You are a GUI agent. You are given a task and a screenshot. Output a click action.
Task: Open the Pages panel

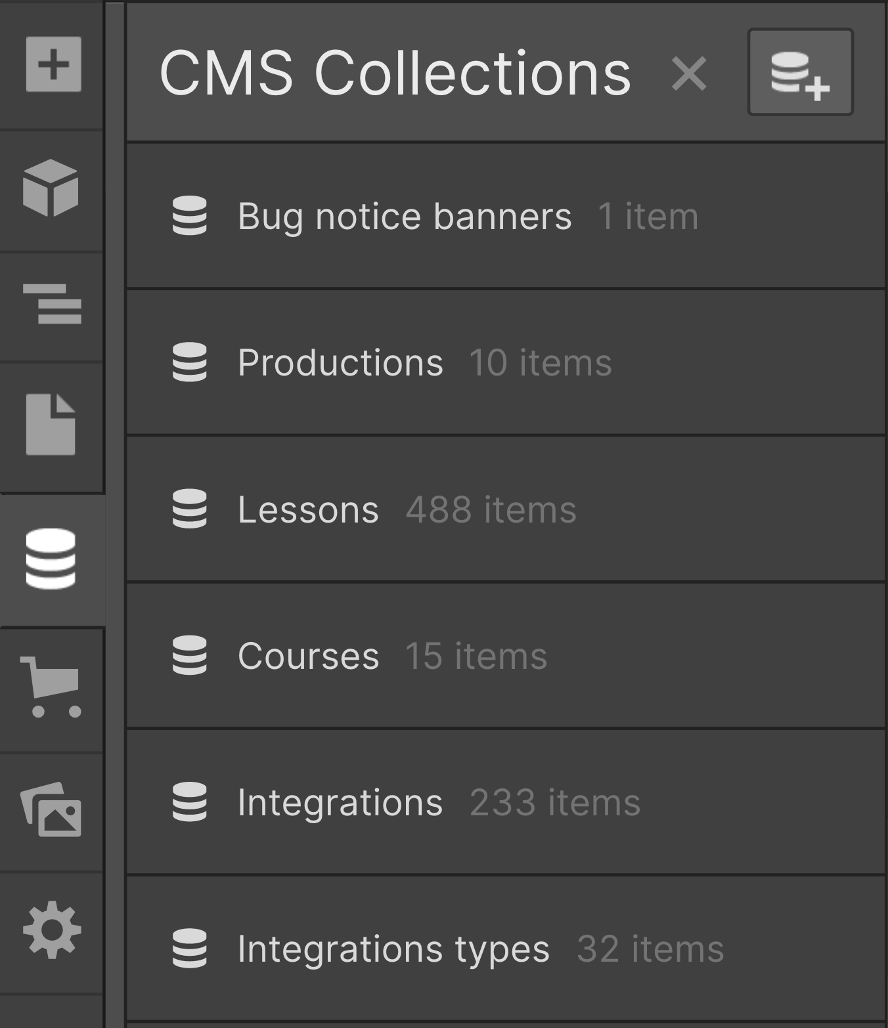[51, 424]
